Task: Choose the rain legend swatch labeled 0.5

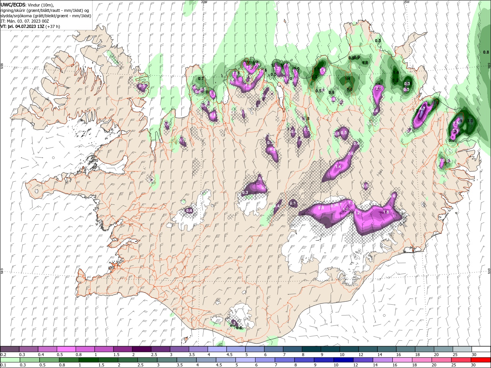Action: 49,360
